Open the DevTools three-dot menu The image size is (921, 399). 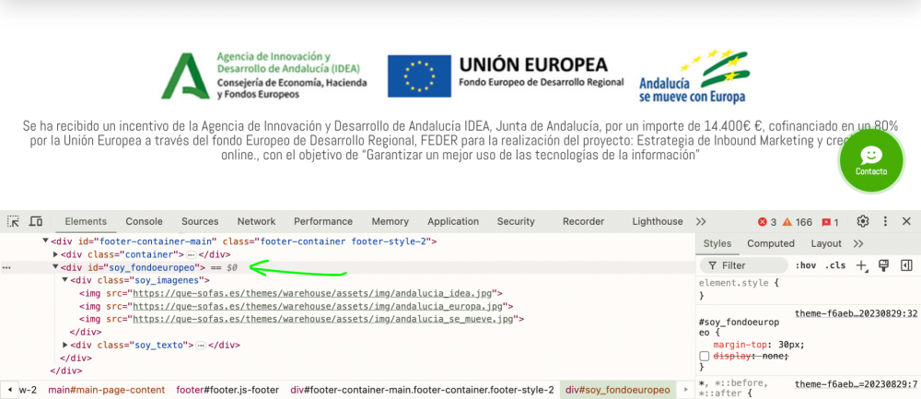(x=885, y=221)
